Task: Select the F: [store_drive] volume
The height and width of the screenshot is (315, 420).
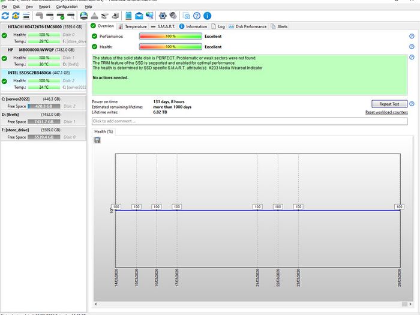Action: tap(43, 133)
